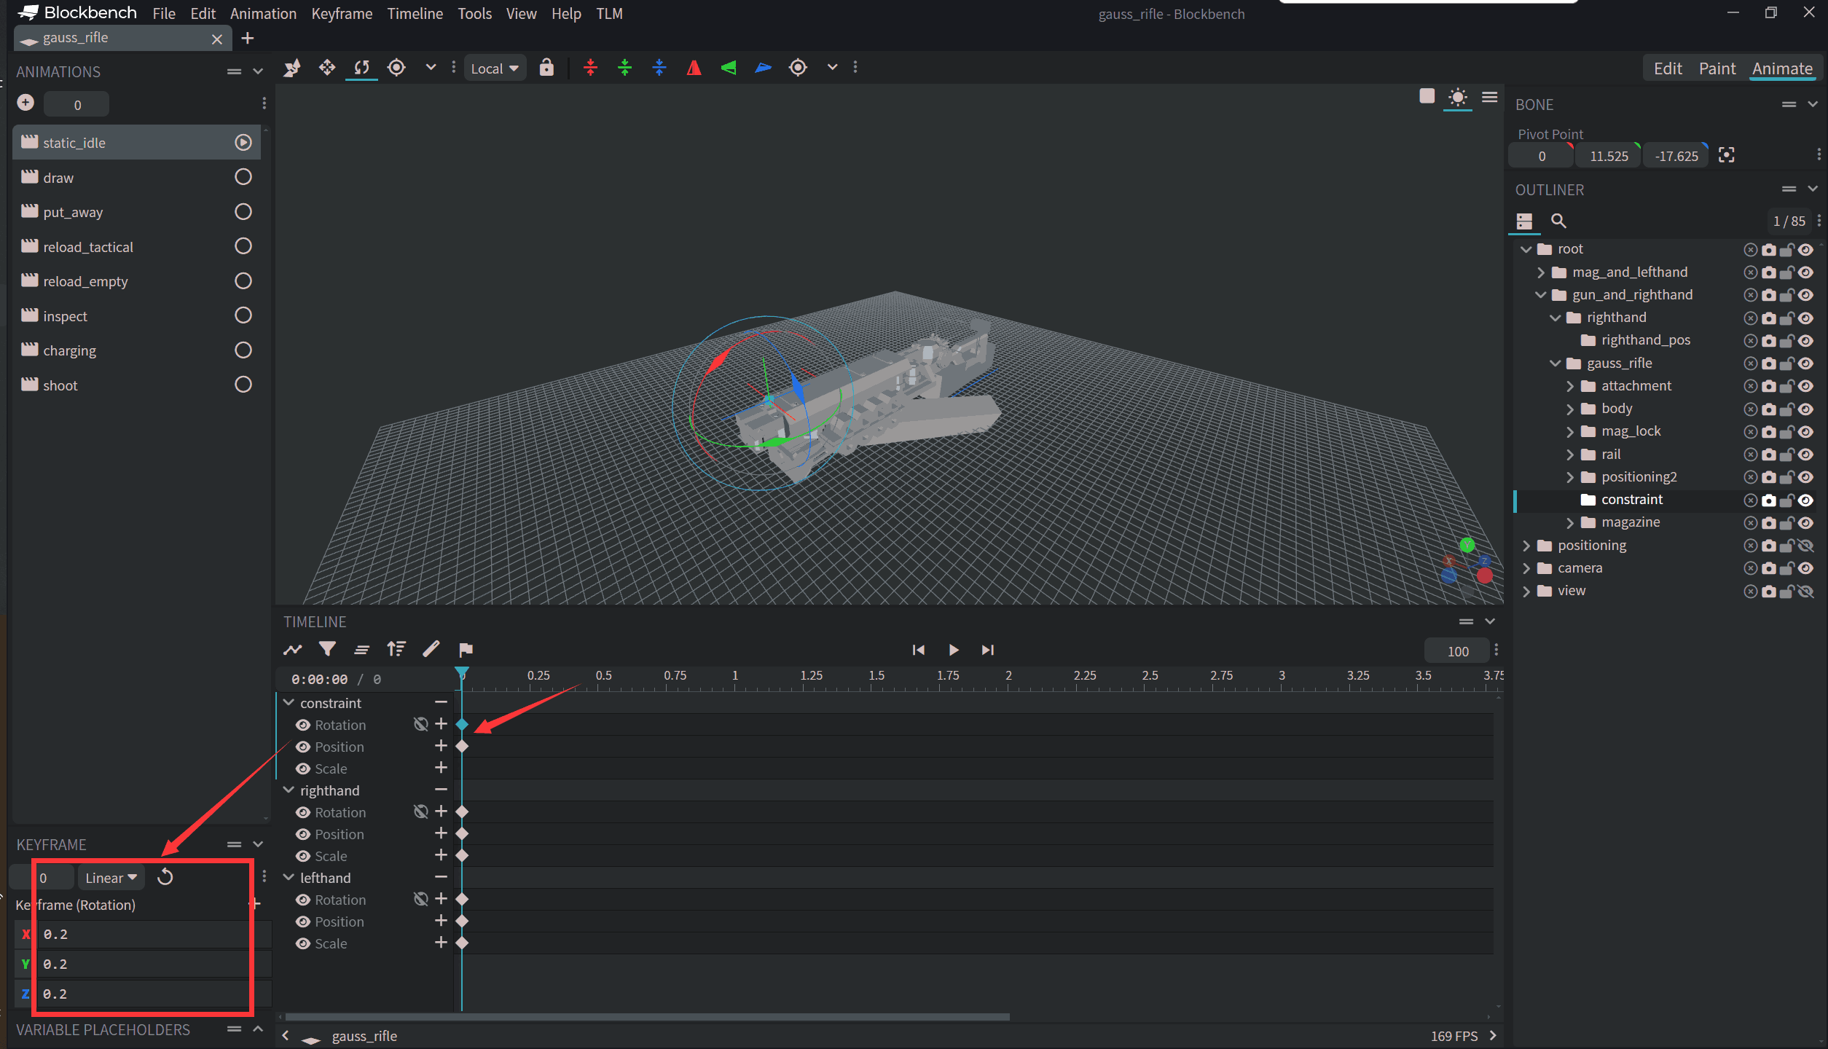The width and height of the screenshot is (1828, 1049).
Task: Collapse the righthand timeline group
Action: (x=289, y=790)
